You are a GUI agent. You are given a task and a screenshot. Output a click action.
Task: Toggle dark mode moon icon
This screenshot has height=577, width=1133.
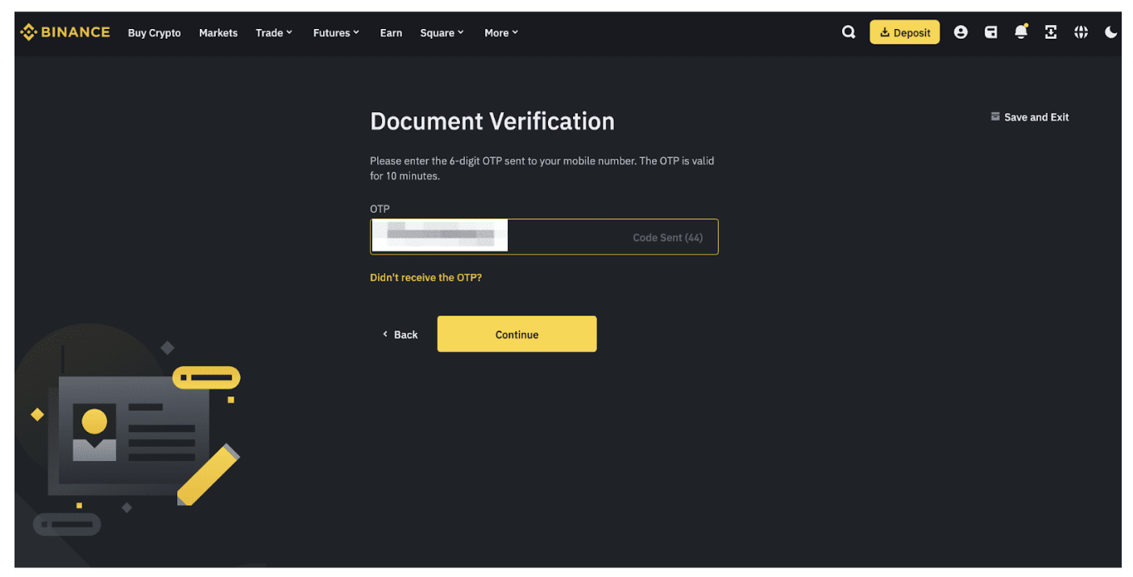click(x=1111, y=32)
